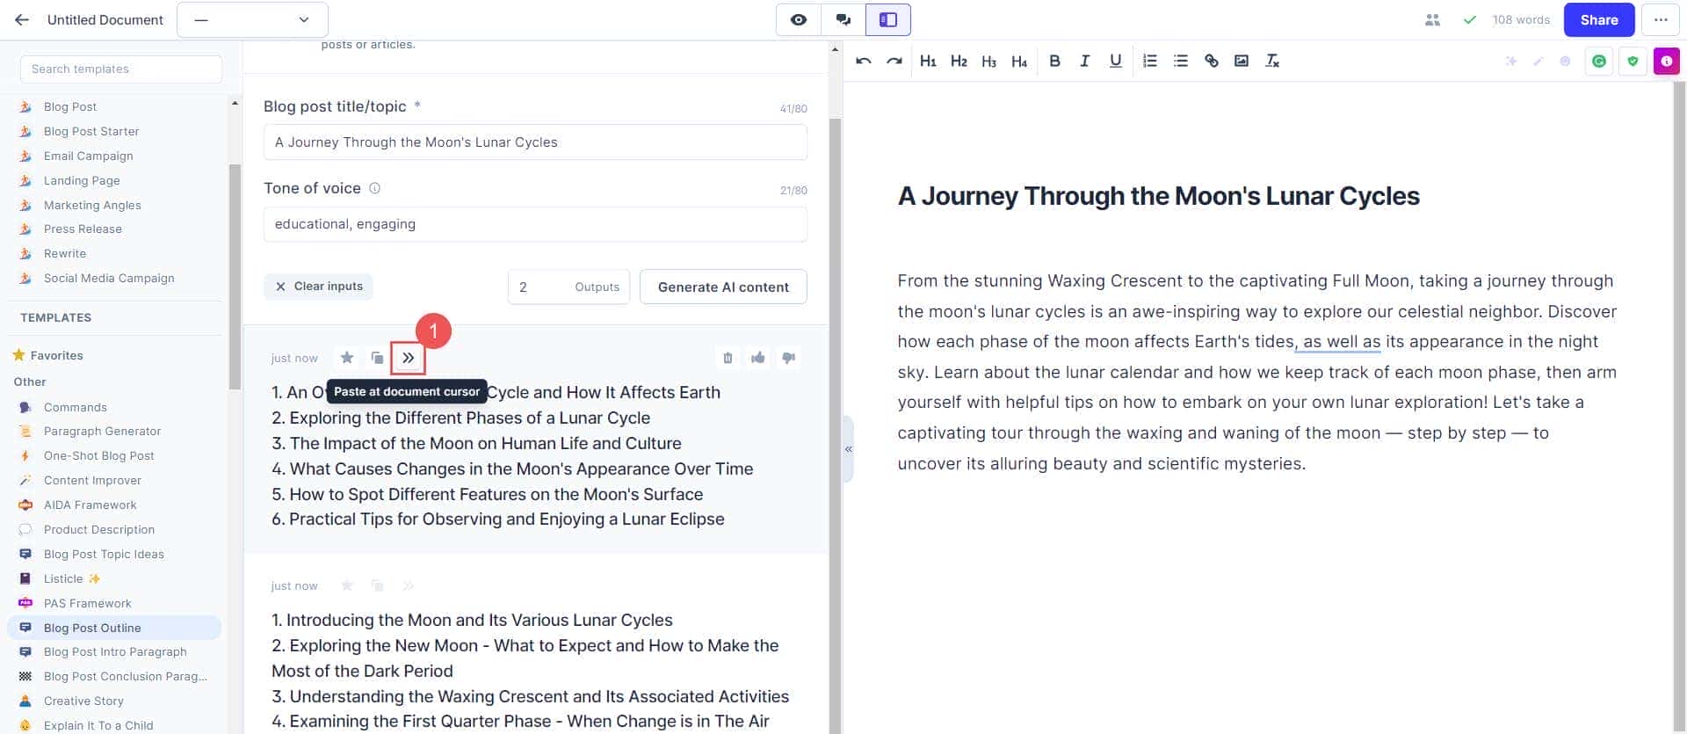Image resolution: width=1687 pixels, height=734 pixels.
Task: Collapse the panel with the divider chevron
Action: tap(848, 449)
